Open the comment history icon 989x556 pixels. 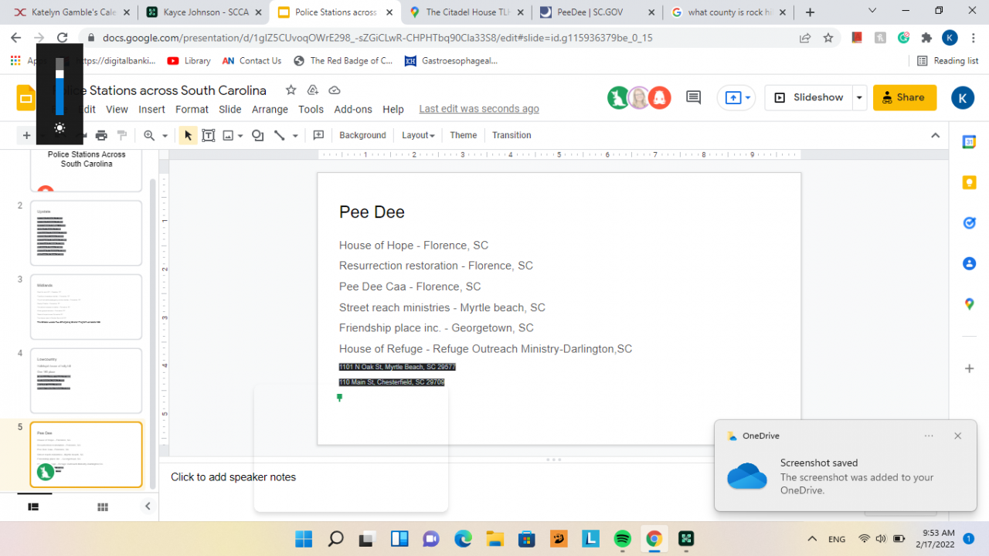tap(693, 97)
